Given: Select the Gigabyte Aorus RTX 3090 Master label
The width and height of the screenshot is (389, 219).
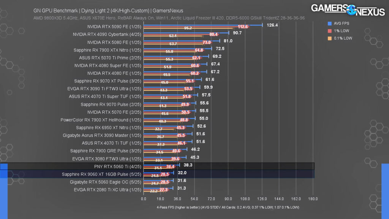Looking at the screenshot, I should [x=102, y=135].
